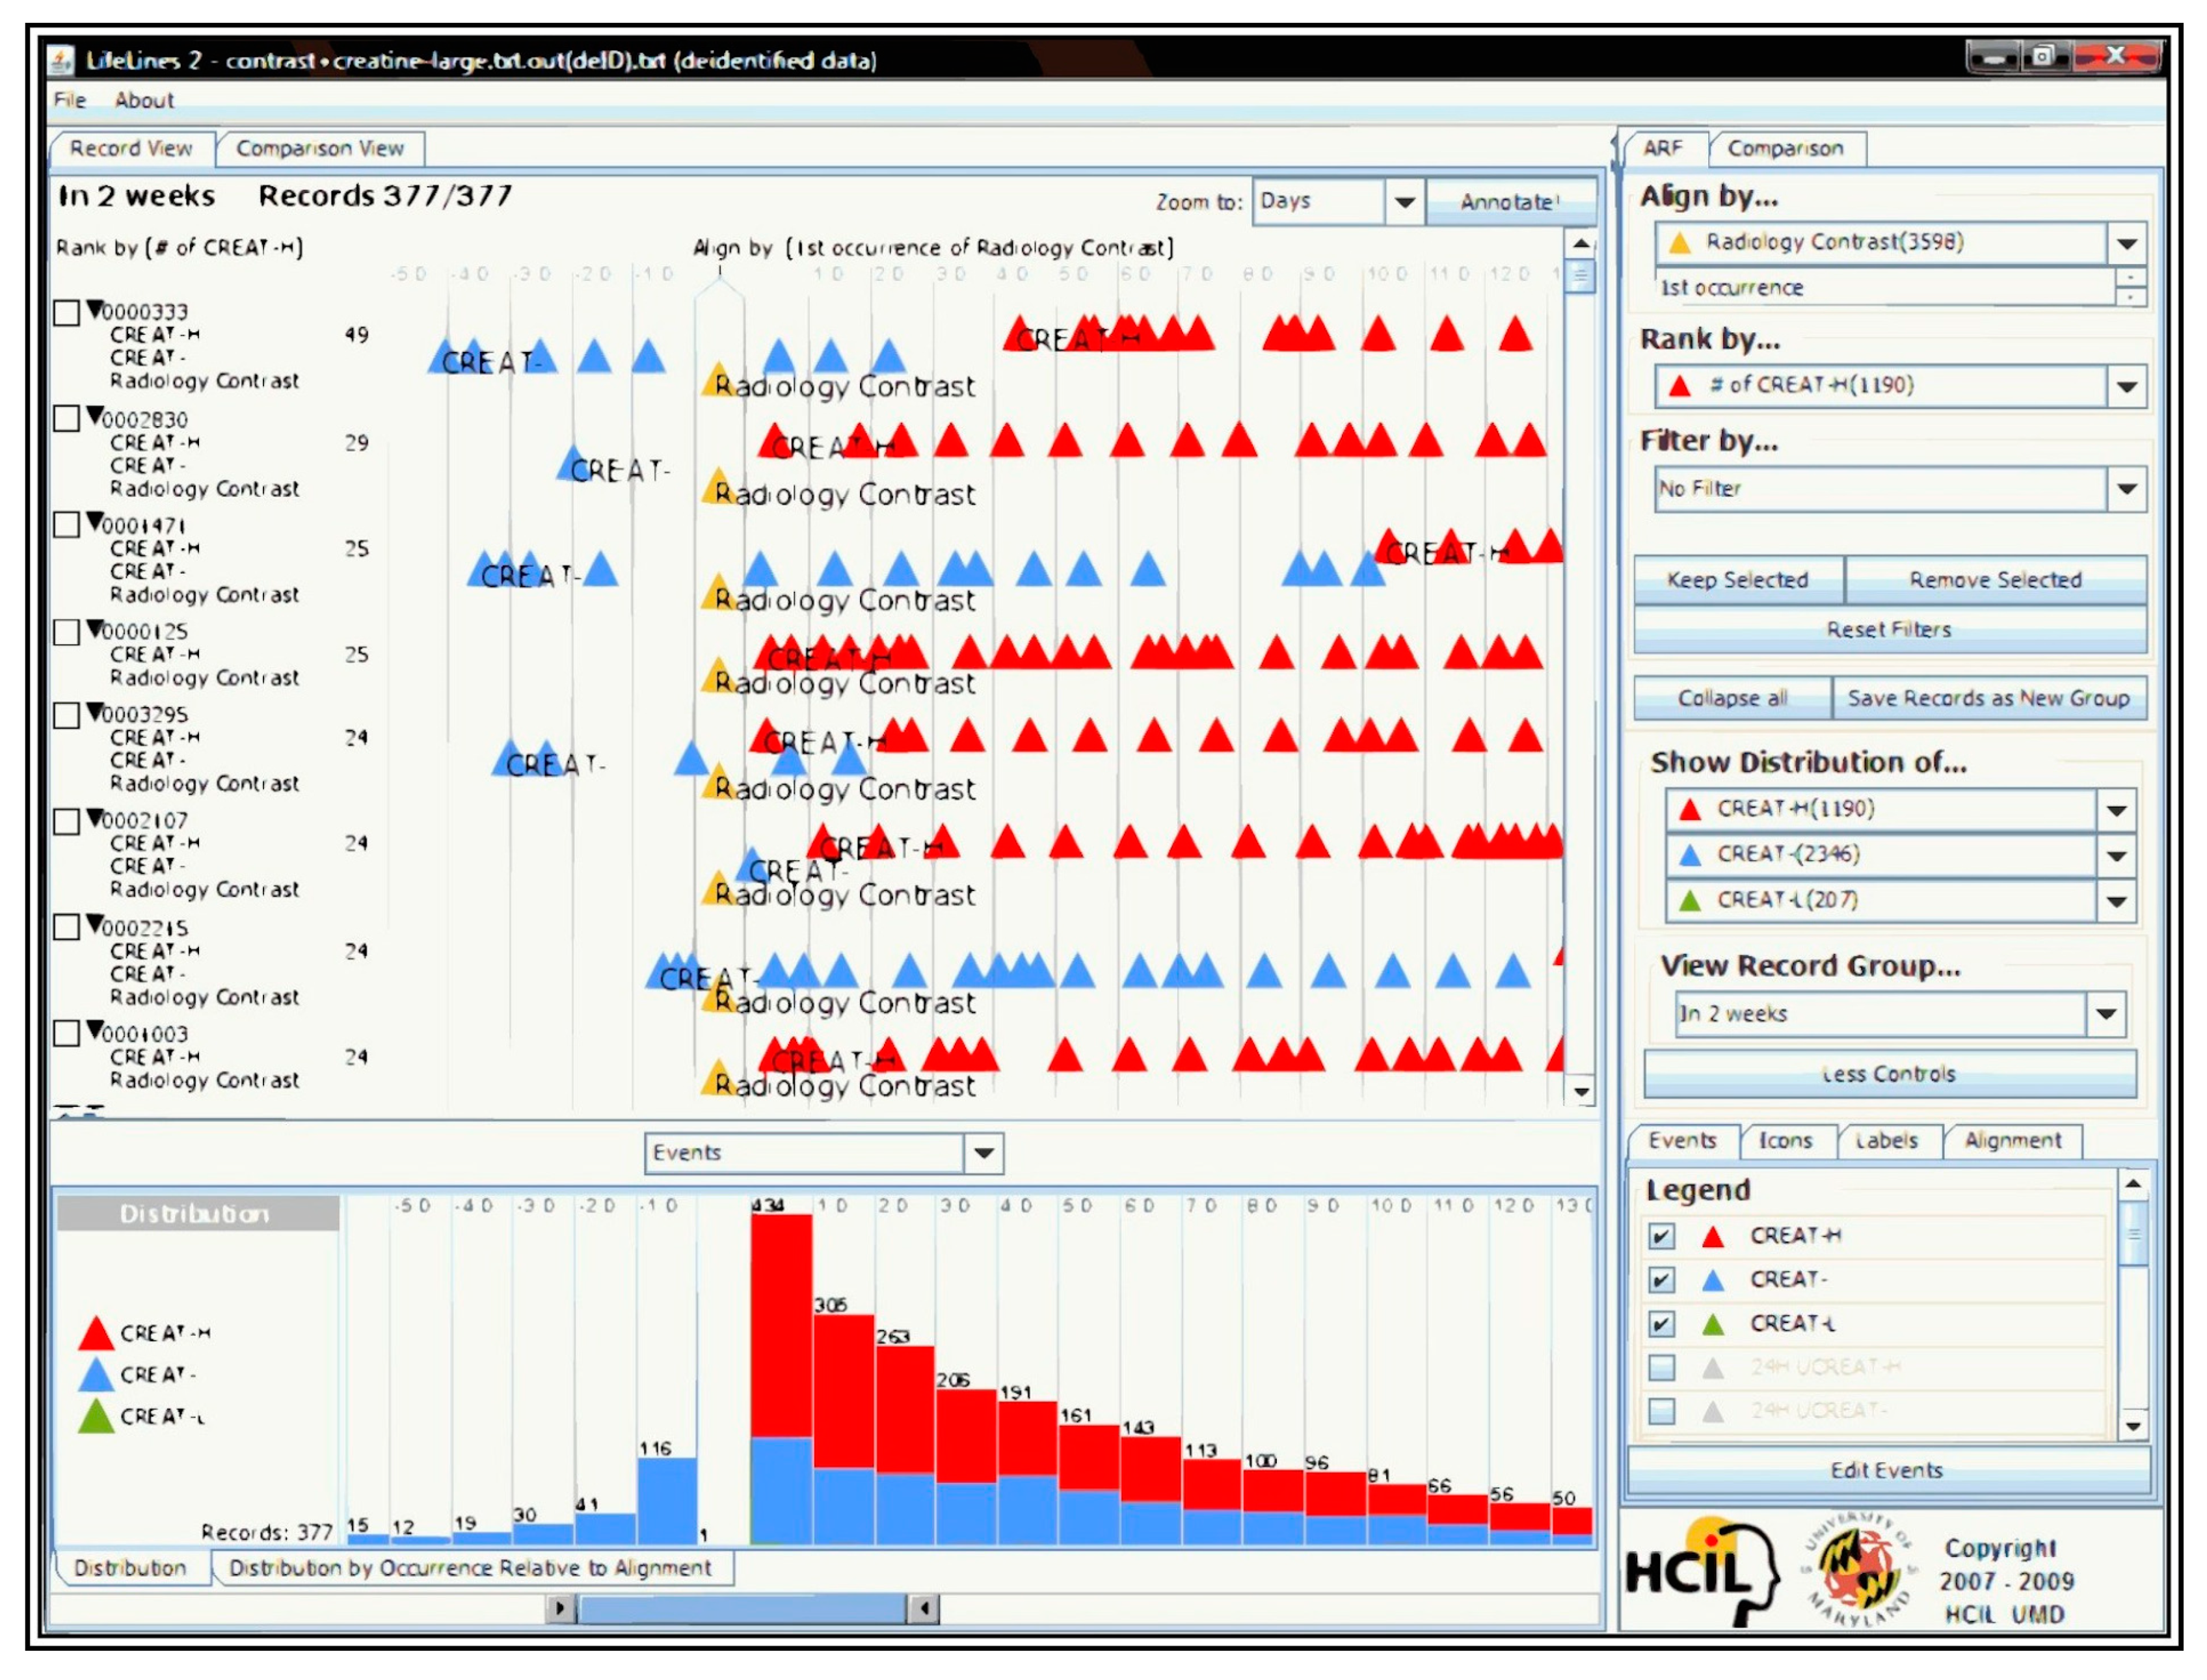Open the Filter by No Filter dropdown
This screenshot has height=1680, width=2207.
[2126, 489]
